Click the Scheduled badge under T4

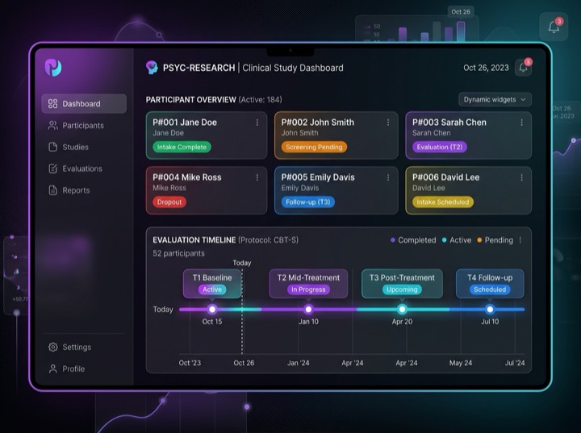pos(490,289)
